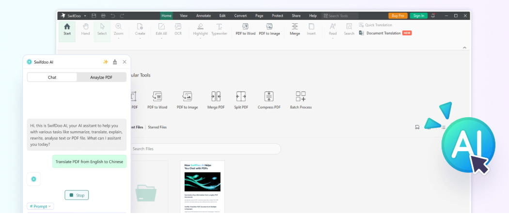Open the Help menu
The width and height of the screenshot is (509, 214).
[x=313, y=15]
